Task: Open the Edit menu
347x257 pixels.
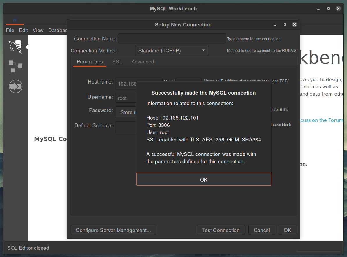Action: [23, 30]
